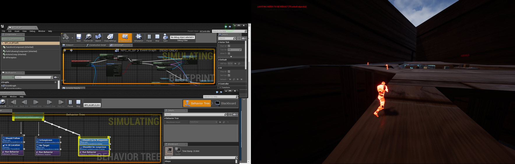This screenshot has height=164, width=515.
Task: Collapse the Graphs section in My Blueprint
Action: [x=2, y=82]
